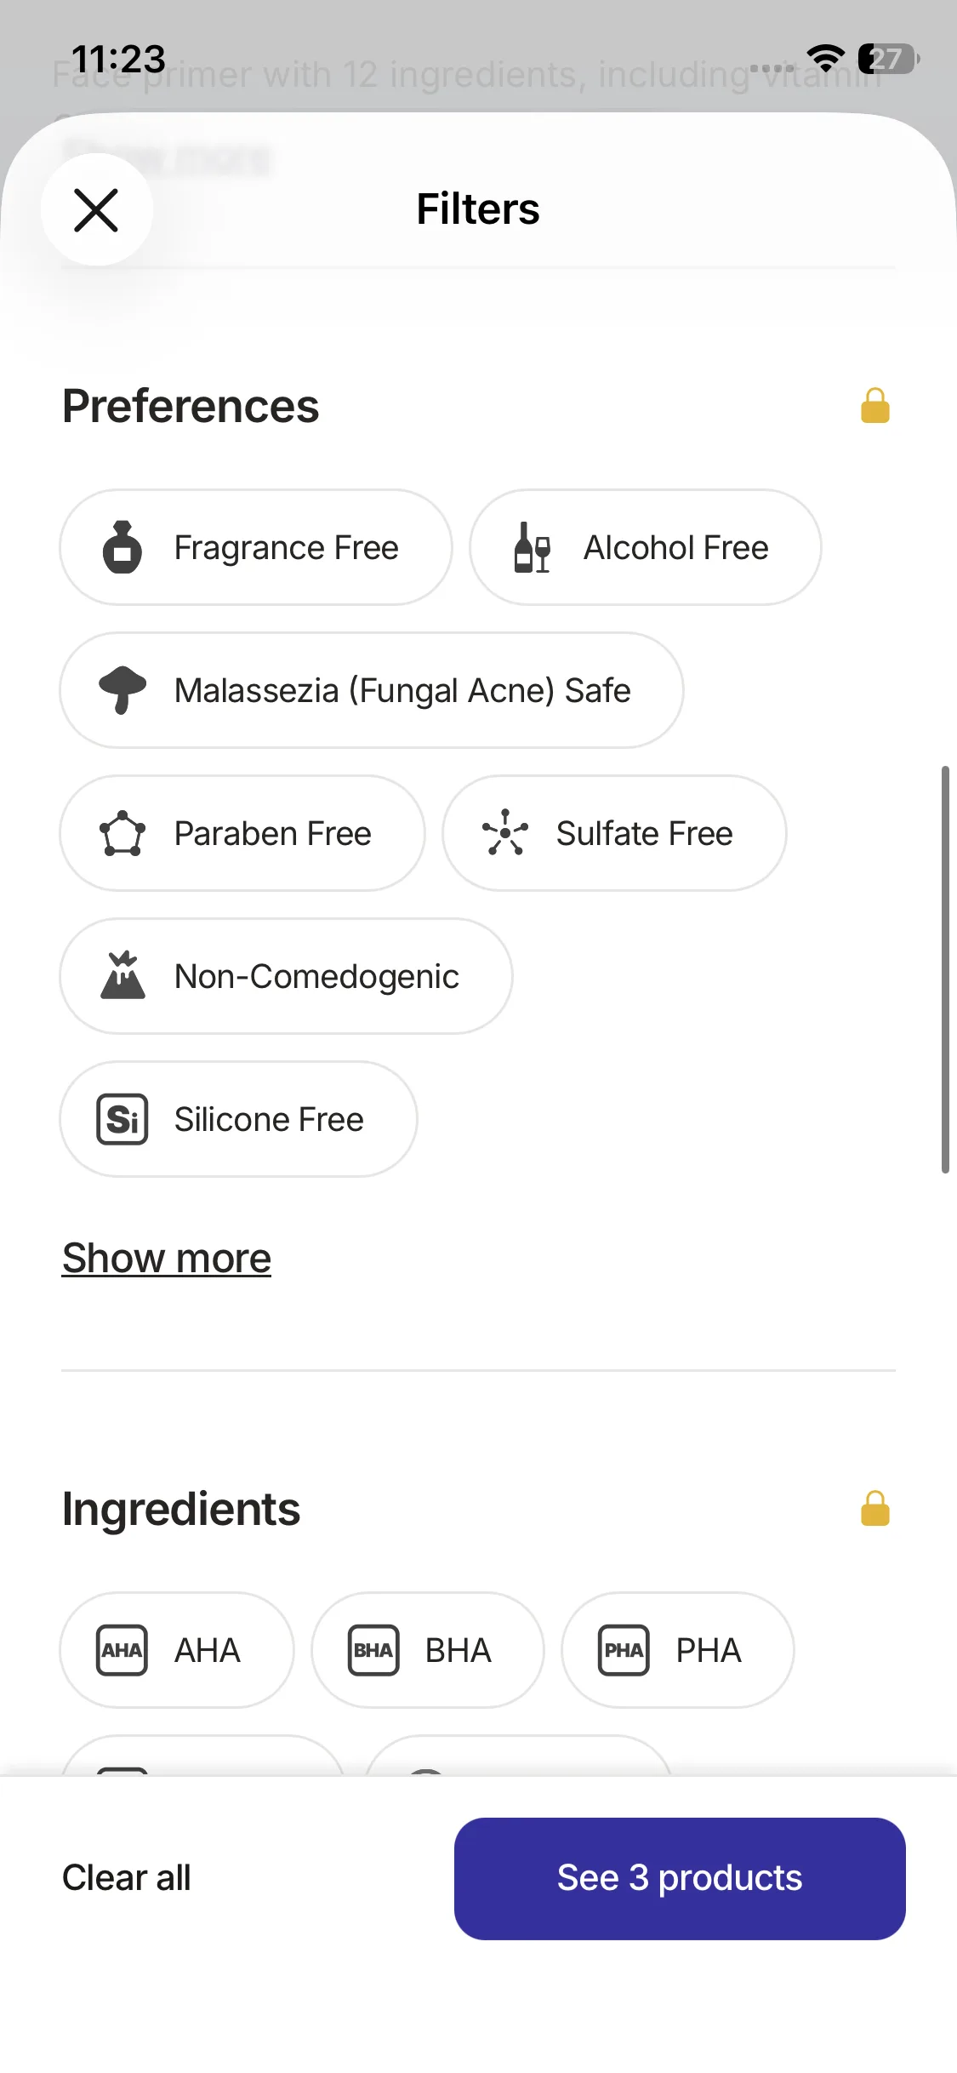This screenshot has width=957, height=2073.
Task: Tap the wine bottle Alcohol Free icon
Action: click(x=533, y=547)
